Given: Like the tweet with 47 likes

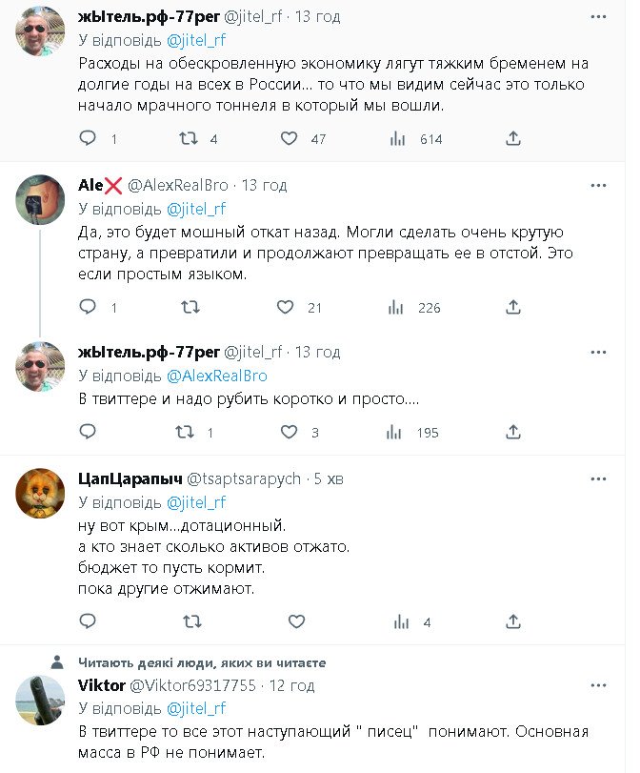Looking at the screenshot, I should coord(290,138).
